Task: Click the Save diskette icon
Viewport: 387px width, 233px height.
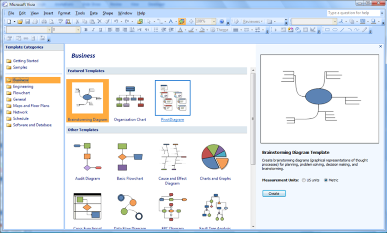Action: 28,21
